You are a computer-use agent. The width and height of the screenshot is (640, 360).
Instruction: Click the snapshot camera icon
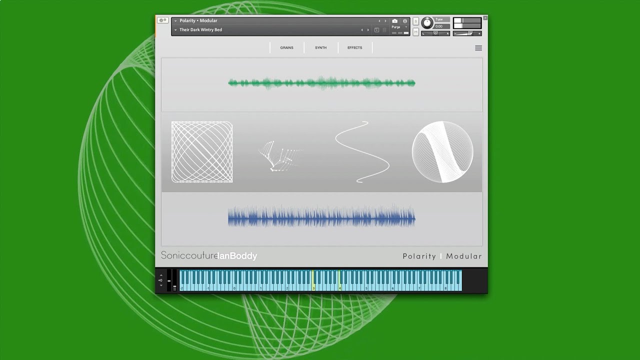(394, 21)
